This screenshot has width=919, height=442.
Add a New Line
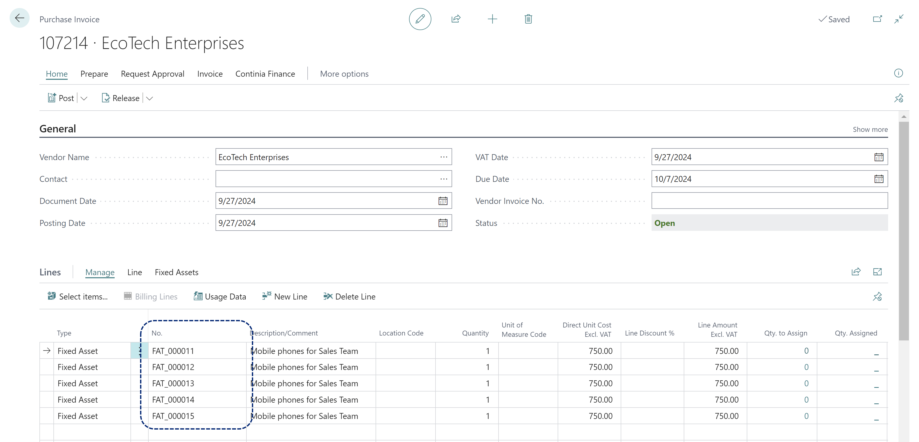tap(284, 297)
